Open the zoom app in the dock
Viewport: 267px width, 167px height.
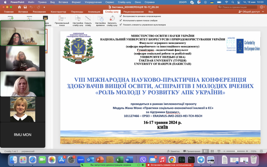pos(81,159)
